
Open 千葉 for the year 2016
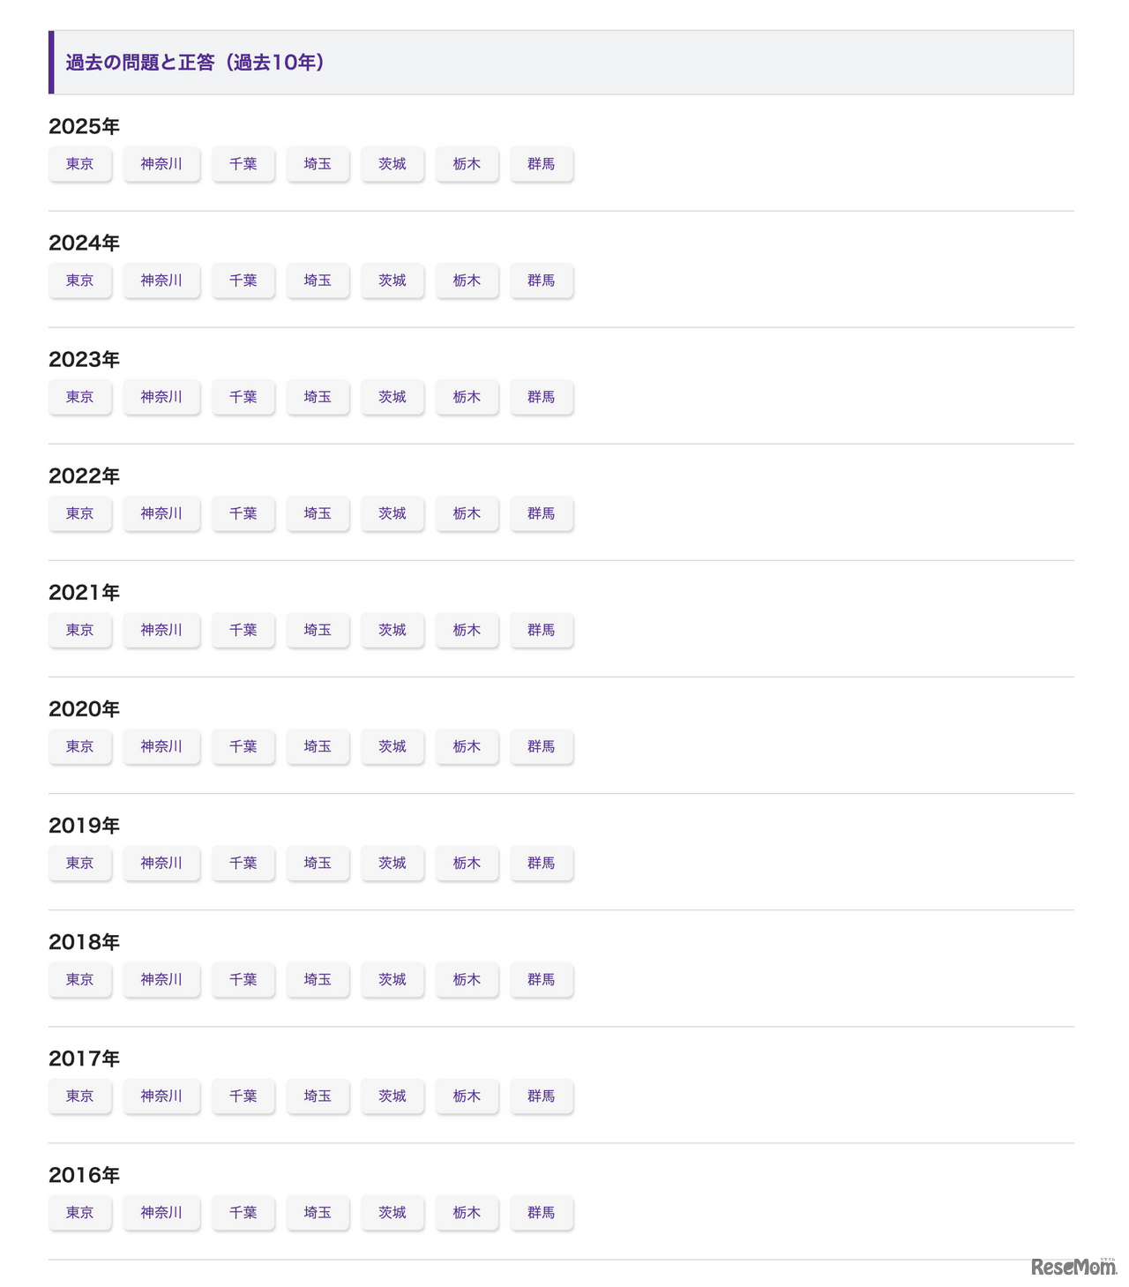click(243, 1212)
